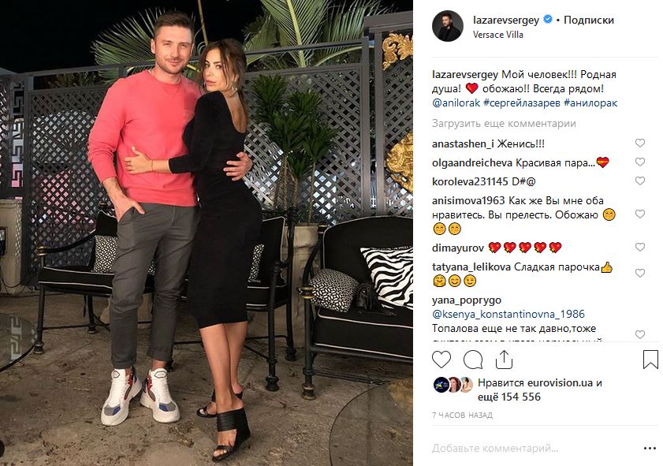Click the 'Добавьте комментарий' input field

click(x=533, y=448)
